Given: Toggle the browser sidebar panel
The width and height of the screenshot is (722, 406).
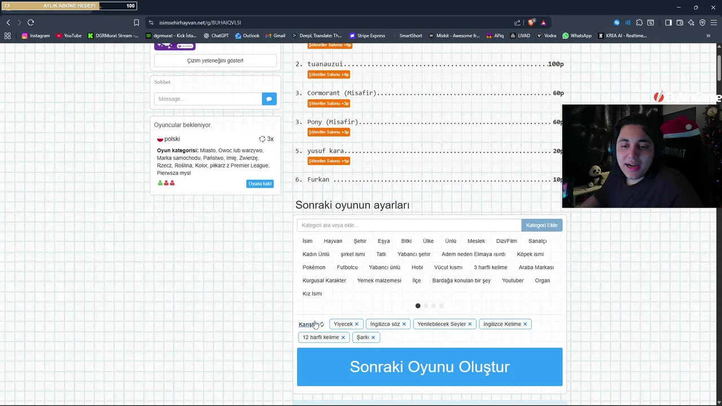Looking at the screenshot, I should [668, 23].
